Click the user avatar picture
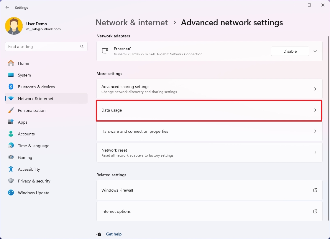This screenshot has width=330, height=239. (14, 26)
